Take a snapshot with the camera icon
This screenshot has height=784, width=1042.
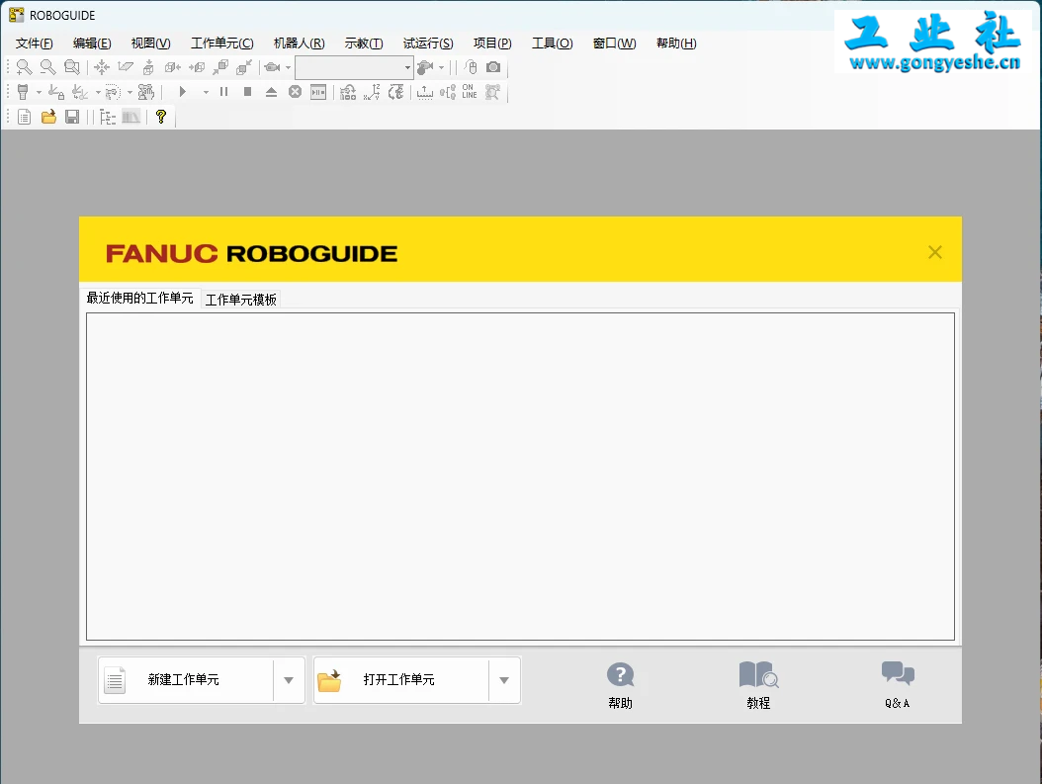tap(493, 67)
